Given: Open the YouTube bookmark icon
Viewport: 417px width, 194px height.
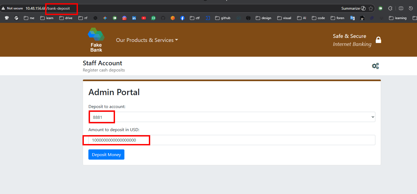Looking at the screenshot, I should point(144,18).
